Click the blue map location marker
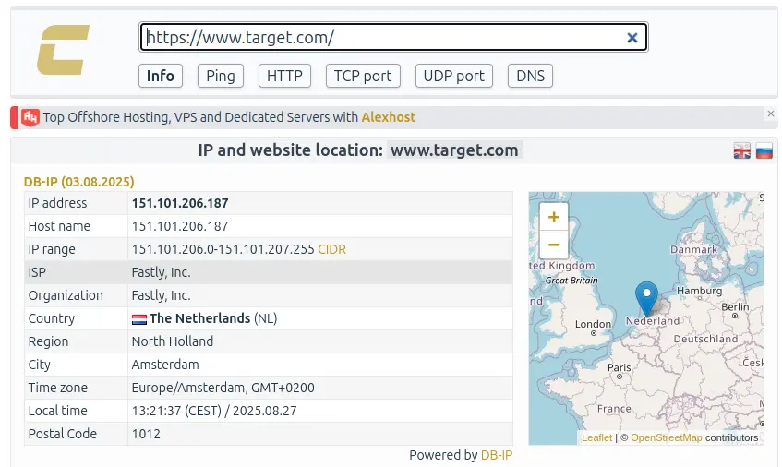Screen dimensions: 782x467 [x=647, y=299]
